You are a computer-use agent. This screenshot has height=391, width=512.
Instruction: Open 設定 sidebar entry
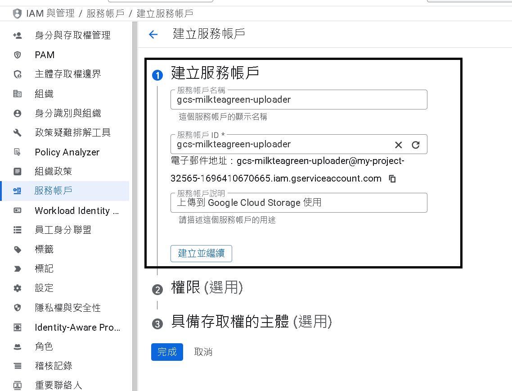coord(65,288)
